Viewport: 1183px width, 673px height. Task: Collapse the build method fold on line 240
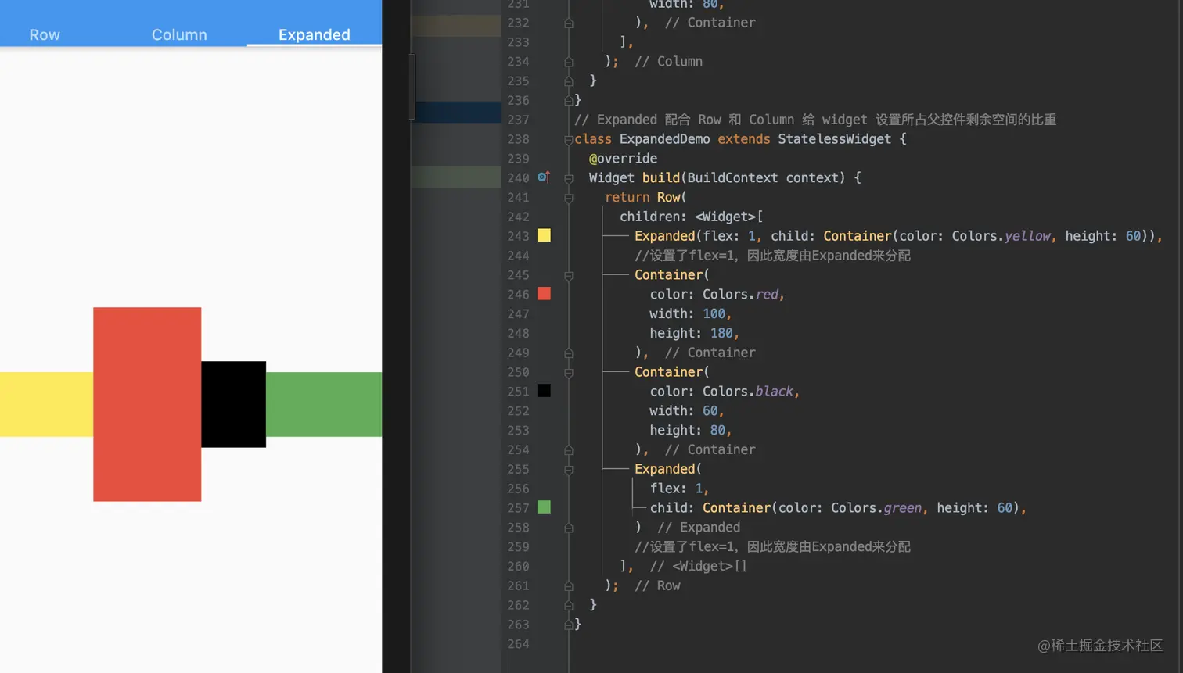[569, 178]
